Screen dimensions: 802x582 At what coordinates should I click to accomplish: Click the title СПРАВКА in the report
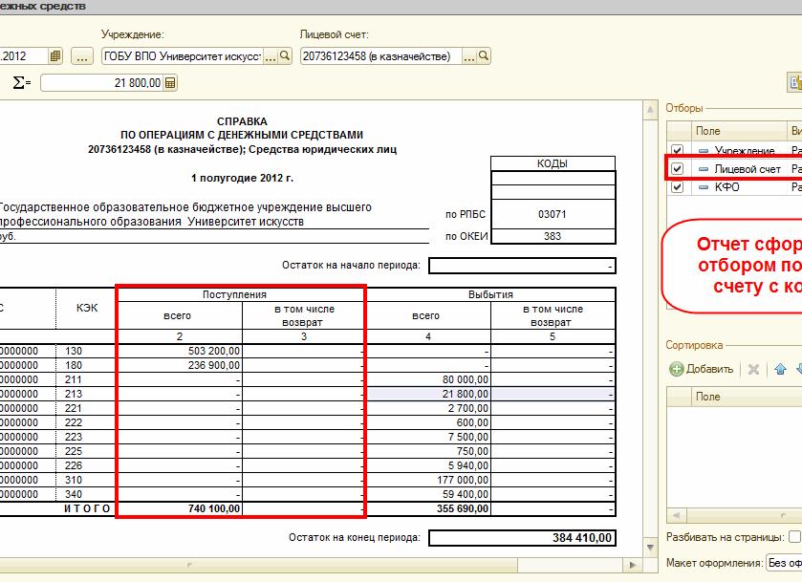pos(242,121)
